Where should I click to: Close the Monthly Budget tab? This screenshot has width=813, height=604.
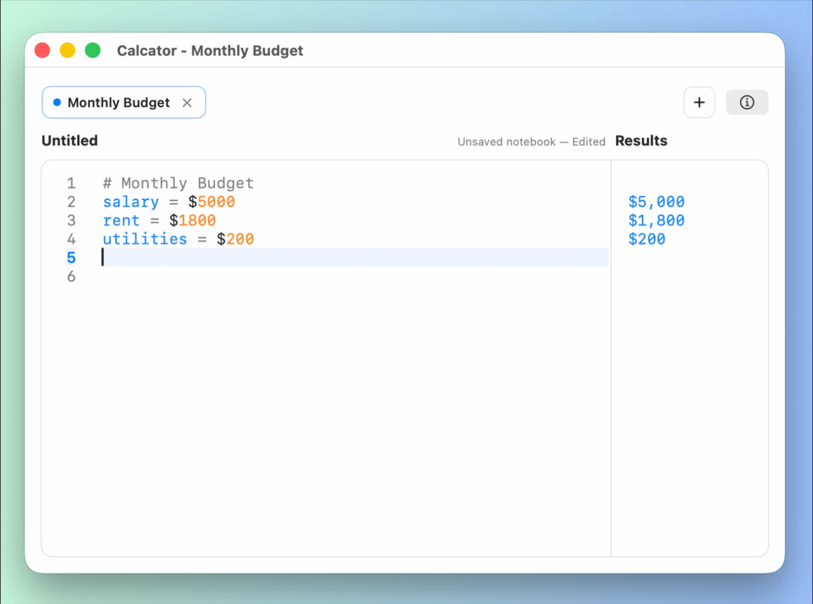(x=187, y=103)
